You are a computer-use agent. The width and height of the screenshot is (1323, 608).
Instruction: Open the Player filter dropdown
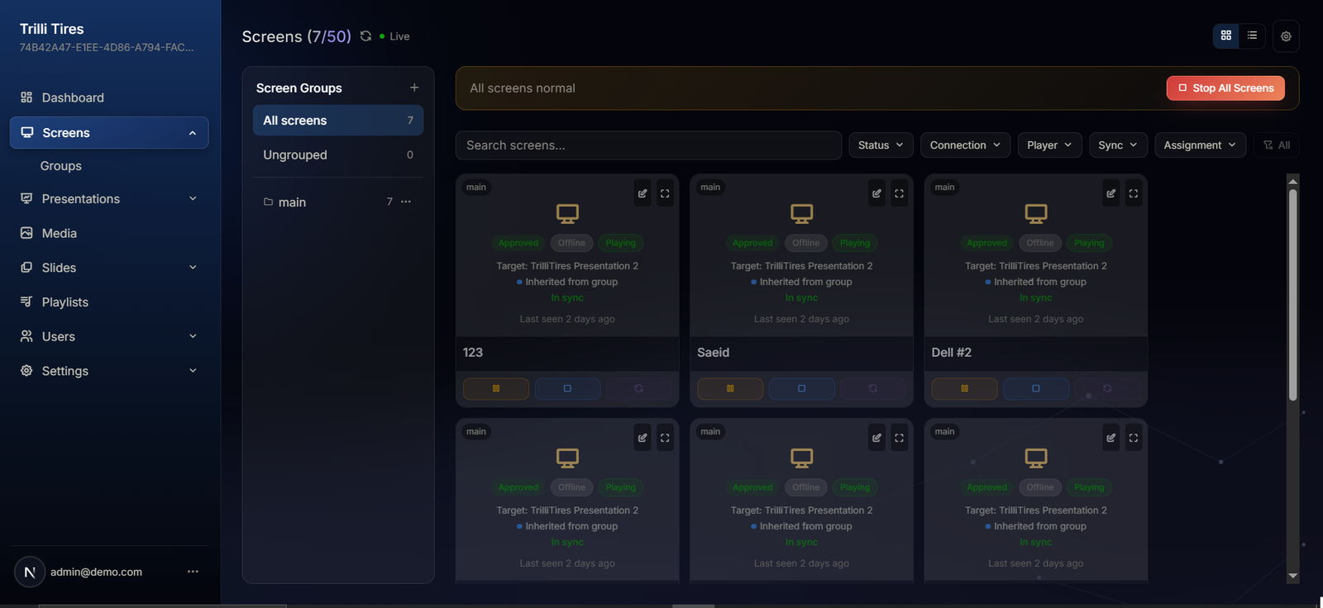pyautogui.click(x=1049, y=145)
